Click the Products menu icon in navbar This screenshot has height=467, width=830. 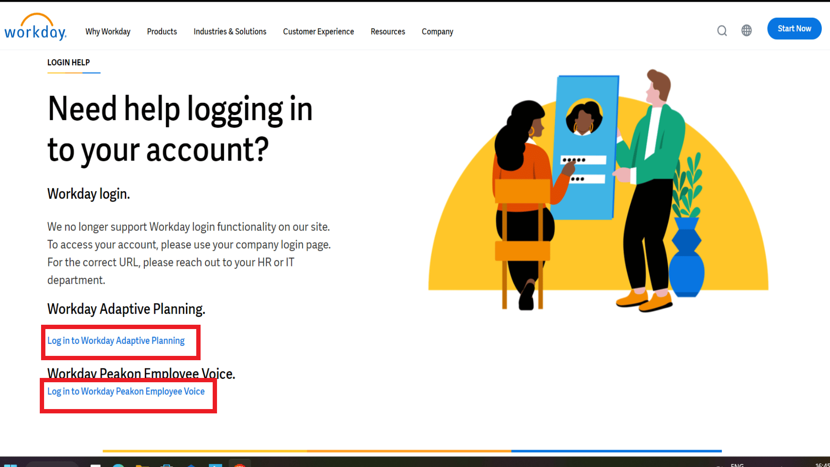pos(161,32)
